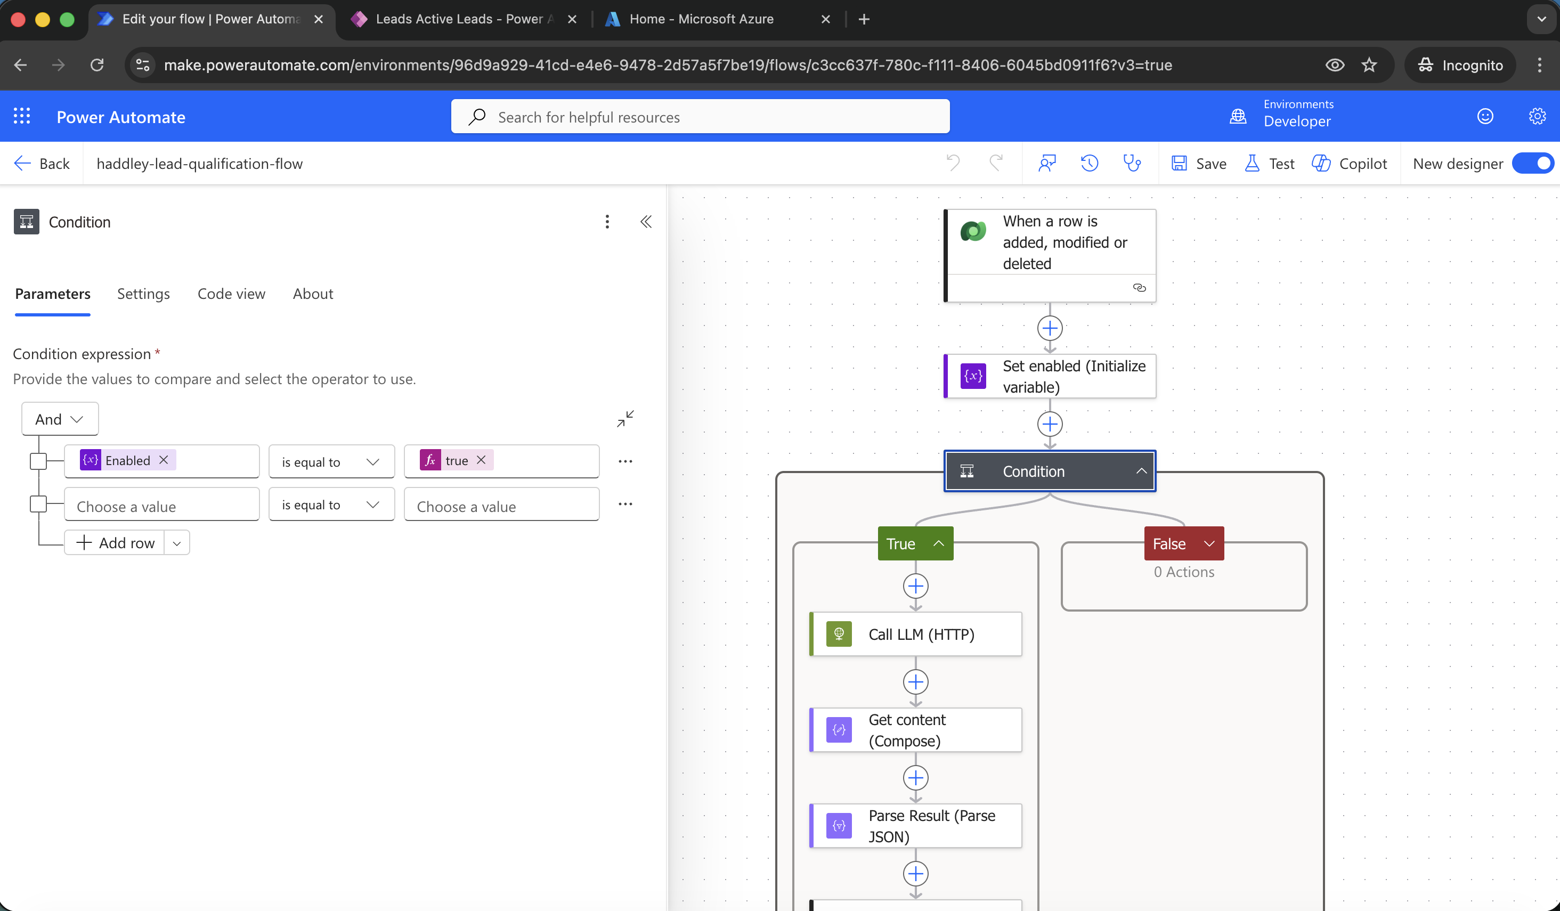
Task: Click the shrink editor arrows icon
Action: (x=625, y=419)
